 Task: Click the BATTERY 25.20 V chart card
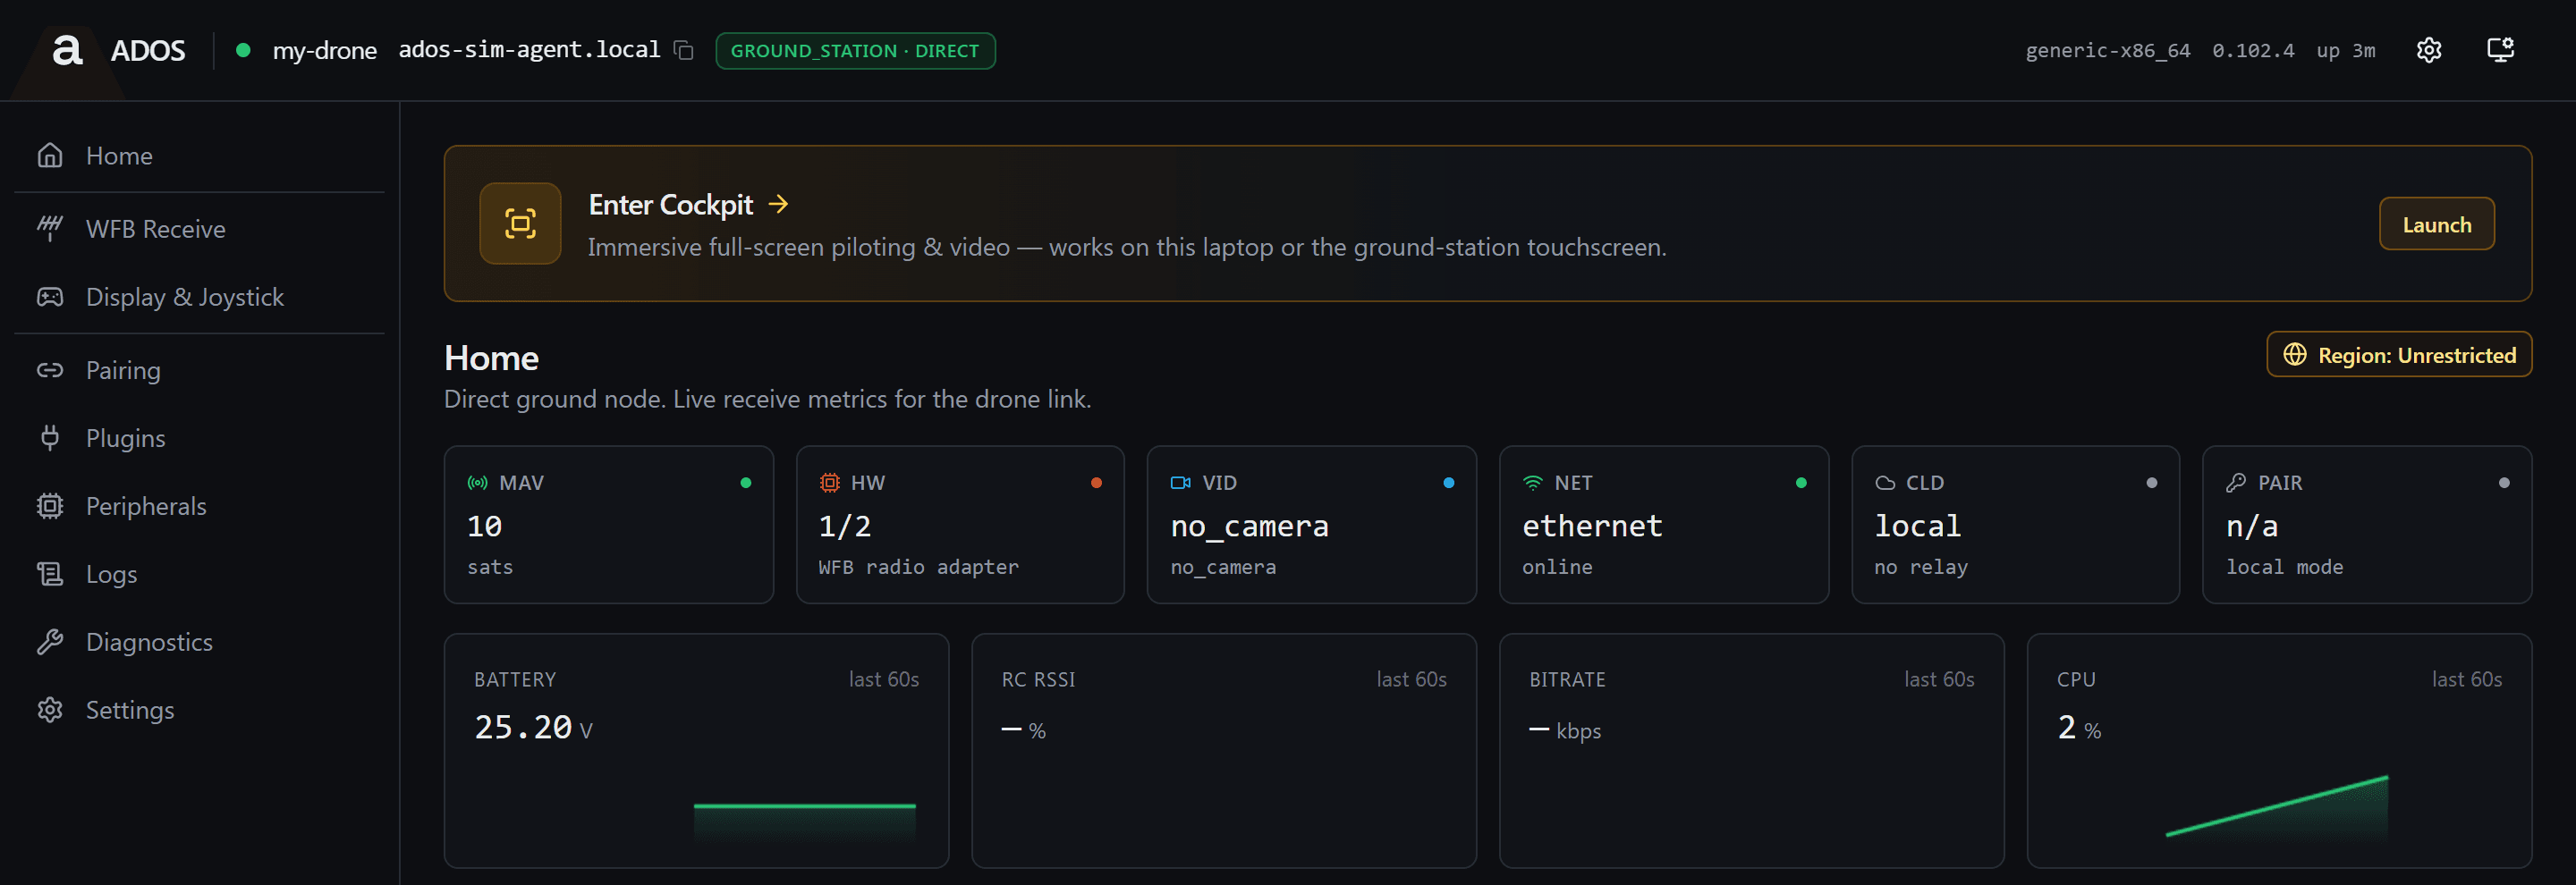pyautogui.click(x=696, y=750)
